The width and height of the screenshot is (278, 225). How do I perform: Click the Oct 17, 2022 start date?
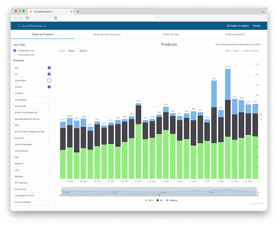click(x=232, y=51)
